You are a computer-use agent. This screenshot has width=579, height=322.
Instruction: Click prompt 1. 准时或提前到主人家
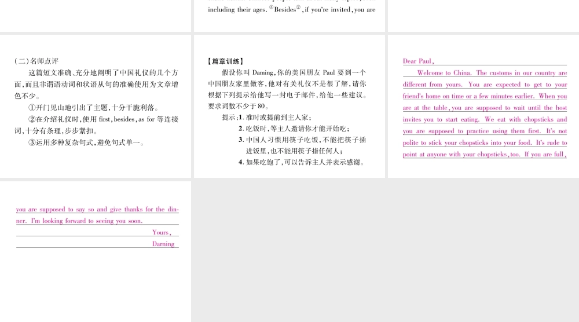pyautogui.click(x=275, y=118)
